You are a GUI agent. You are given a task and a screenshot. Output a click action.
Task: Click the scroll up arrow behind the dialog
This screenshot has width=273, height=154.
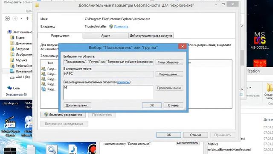pos(242,26)
